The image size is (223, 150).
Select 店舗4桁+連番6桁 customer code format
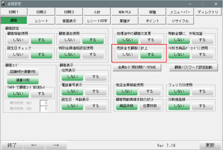click(22, 72)
